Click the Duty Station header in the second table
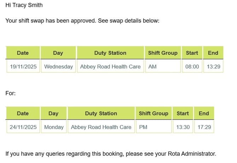This screenshot has height=163, width=237. pyautogui.click(x=101, y=113)
